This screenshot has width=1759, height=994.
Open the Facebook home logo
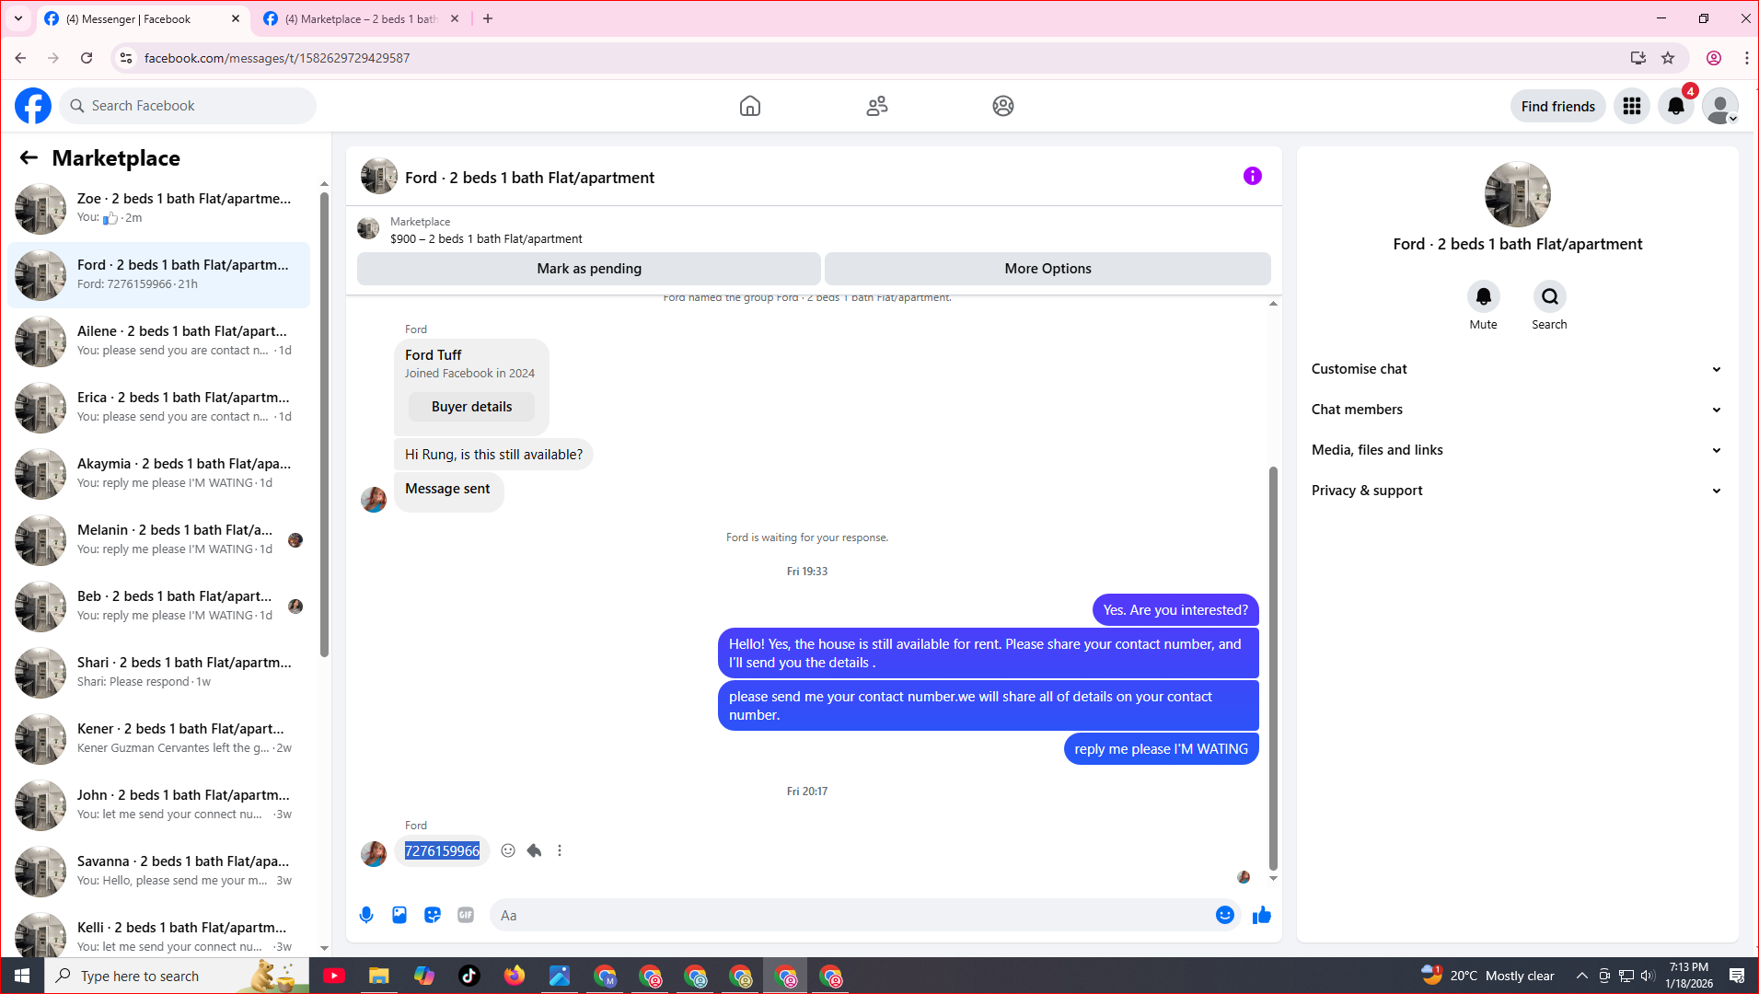pyautogui.click(x=33, y=106)
